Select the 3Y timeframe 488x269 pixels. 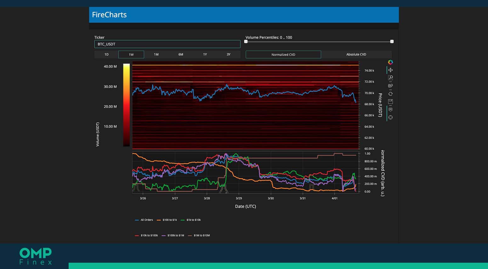point(229,54)
